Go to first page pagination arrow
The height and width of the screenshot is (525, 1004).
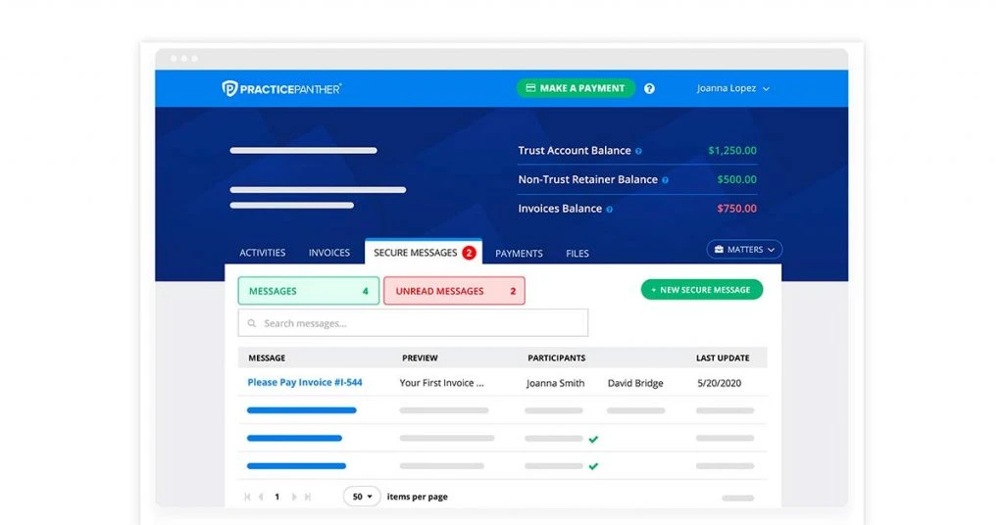(247, 497)
